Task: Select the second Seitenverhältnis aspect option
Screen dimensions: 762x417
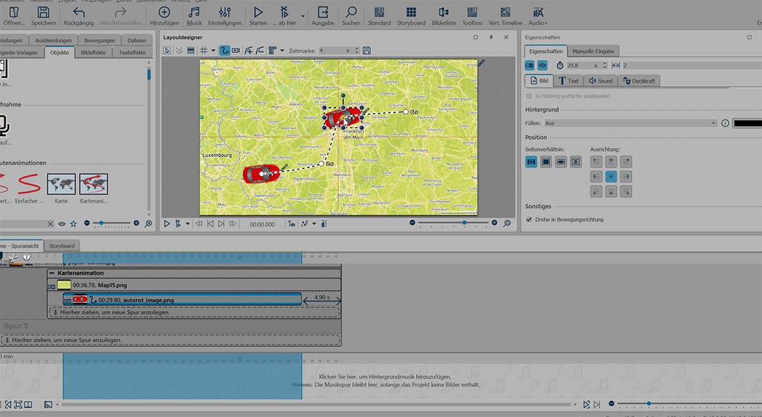Action: pyautogui.click(x=546, y=162)
